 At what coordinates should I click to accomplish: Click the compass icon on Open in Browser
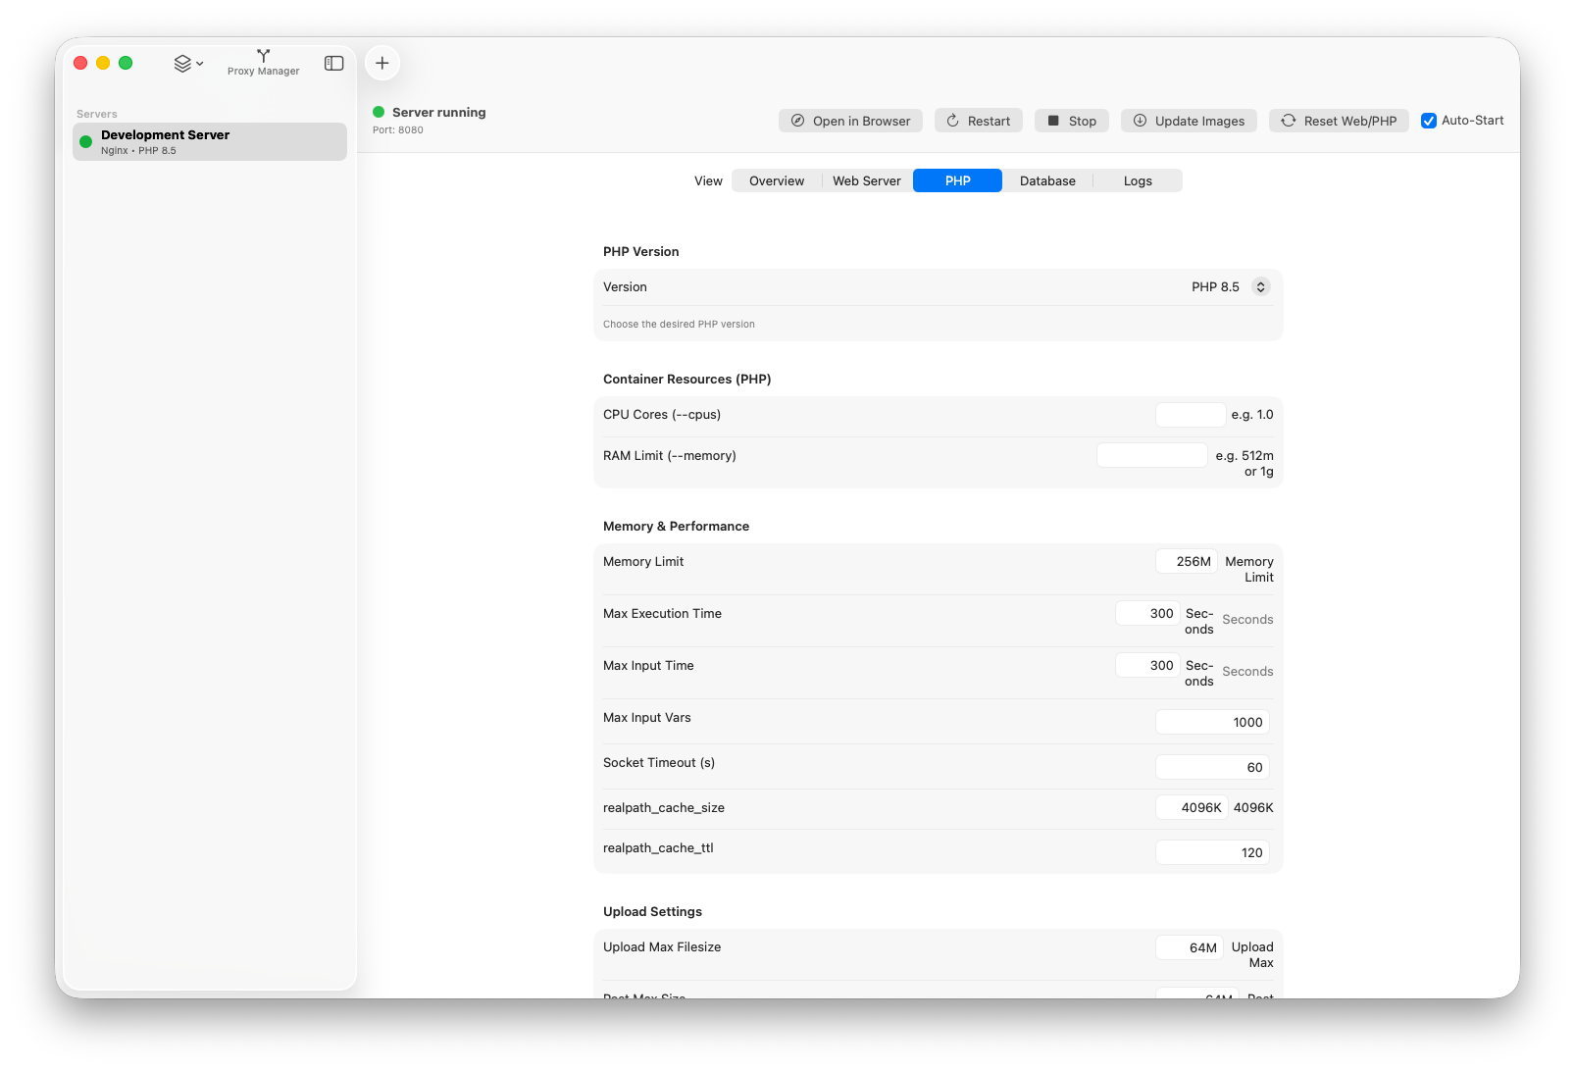(x=797, y=120)
